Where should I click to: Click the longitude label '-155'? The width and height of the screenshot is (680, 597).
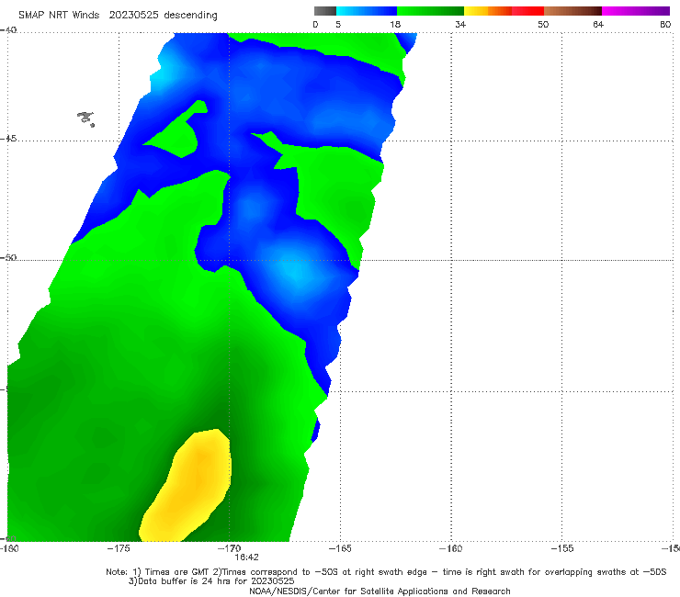(x=562, y=548)
